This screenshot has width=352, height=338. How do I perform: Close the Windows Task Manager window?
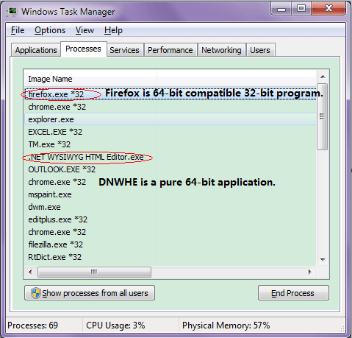328,9
